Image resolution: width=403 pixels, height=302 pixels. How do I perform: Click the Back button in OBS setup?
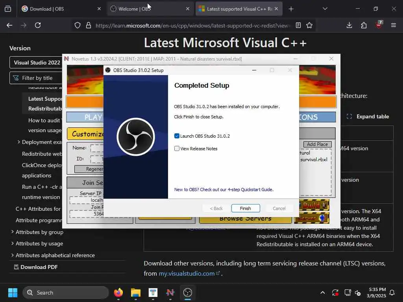pos(216,208)
